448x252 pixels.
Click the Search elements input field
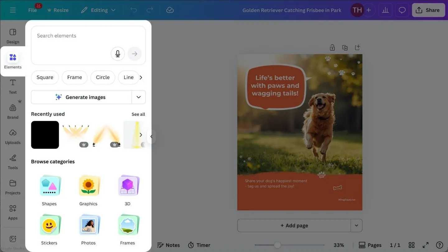click(88, 45)
